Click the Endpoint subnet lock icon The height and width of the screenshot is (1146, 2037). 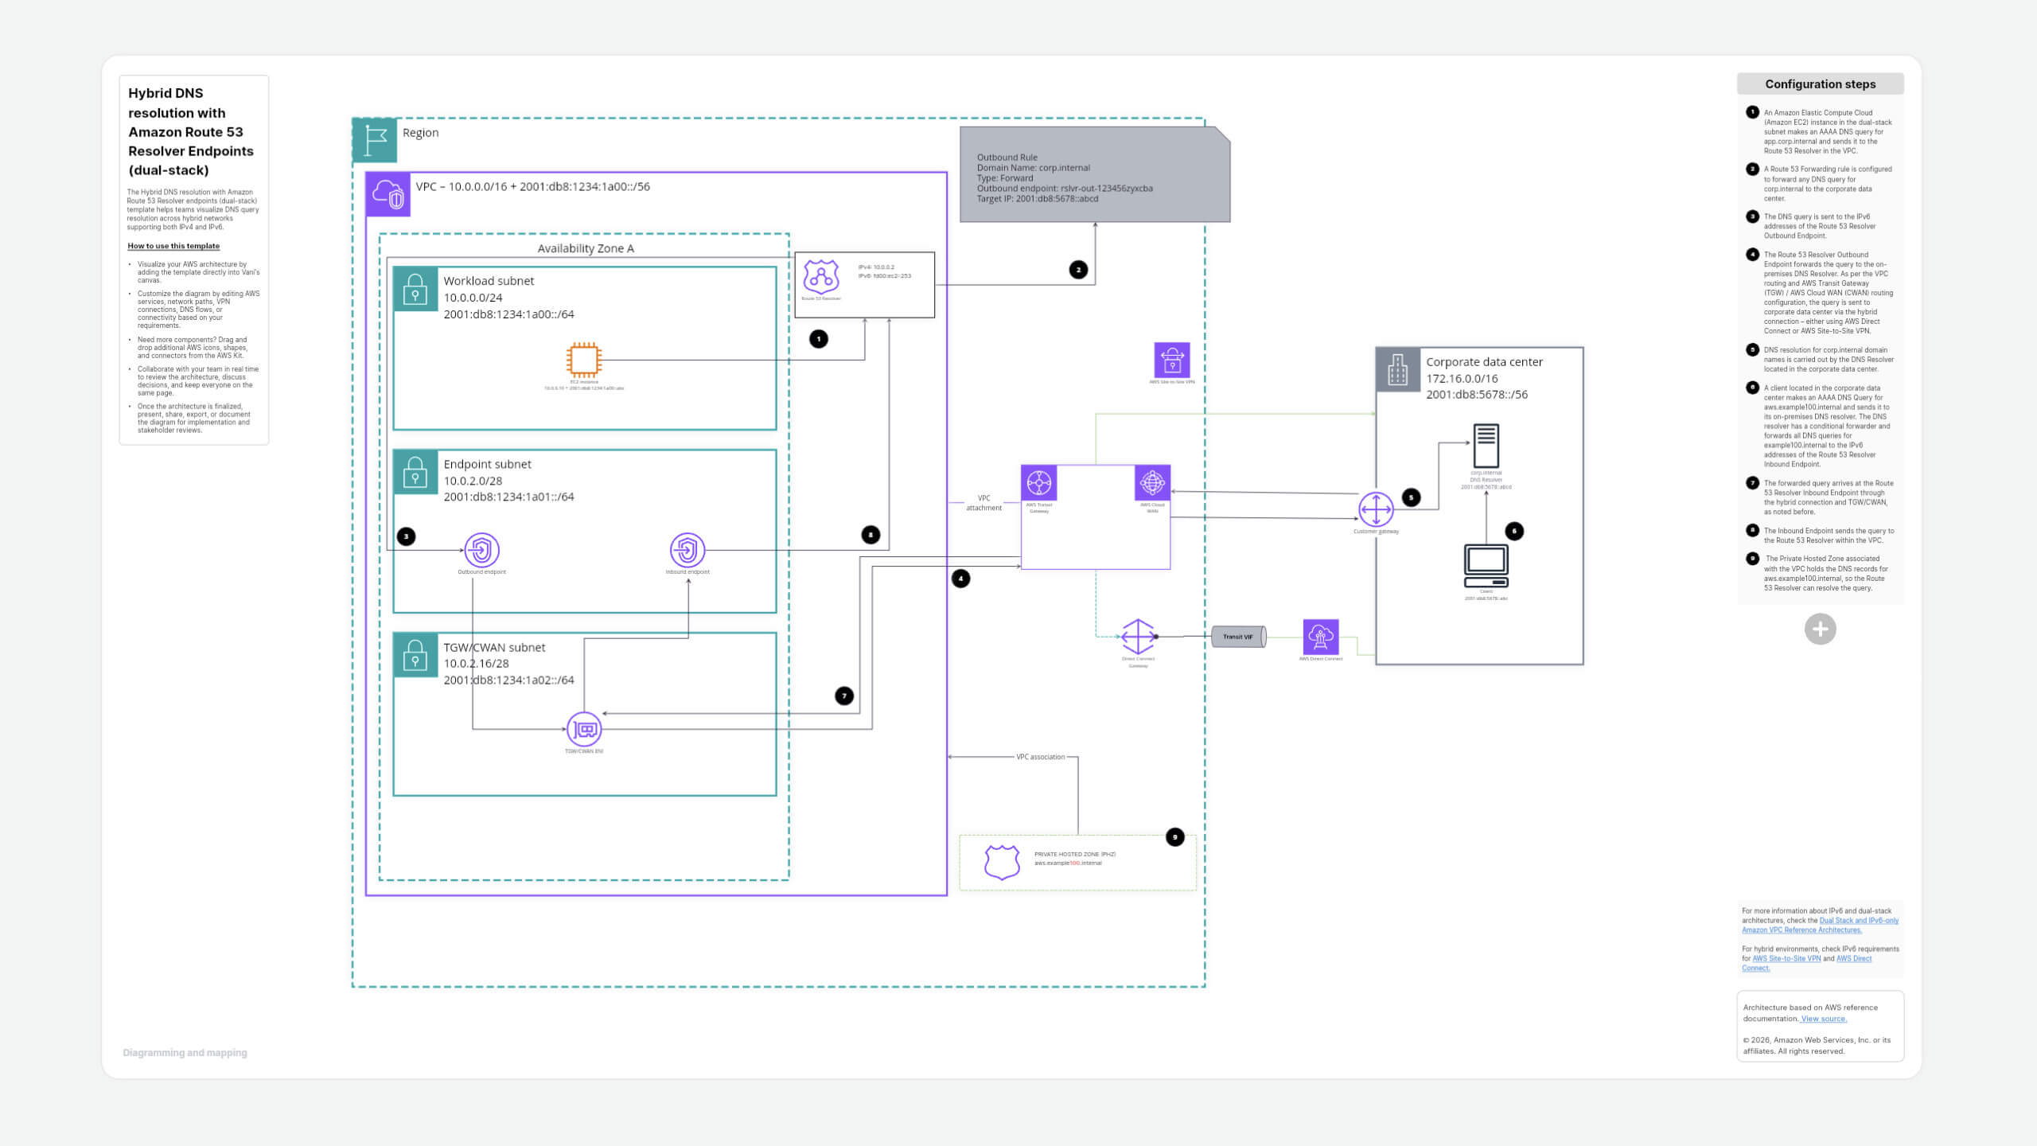click(x=415, y=472)
